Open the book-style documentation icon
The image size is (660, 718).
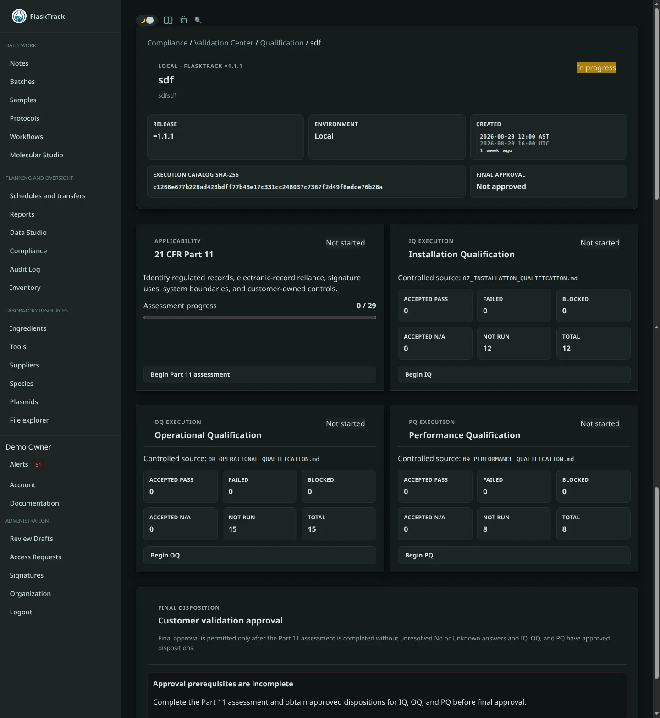coord(168,20)
